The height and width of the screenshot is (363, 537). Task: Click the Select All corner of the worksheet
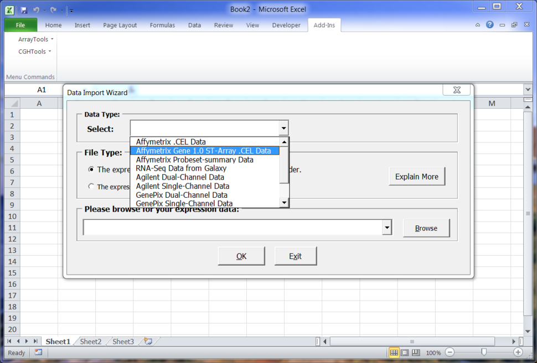pyautogui.click(x=13, y=103)
